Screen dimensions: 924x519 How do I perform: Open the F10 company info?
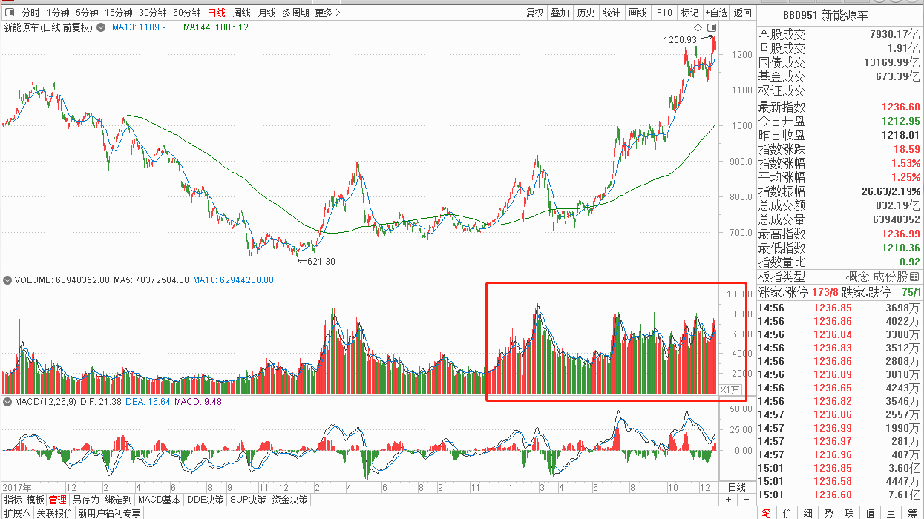[x=664, y=13]
